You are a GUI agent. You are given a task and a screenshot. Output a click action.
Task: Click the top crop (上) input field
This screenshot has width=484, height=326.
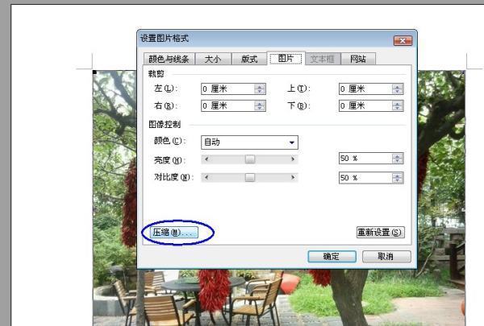click(x=365, y=89)
